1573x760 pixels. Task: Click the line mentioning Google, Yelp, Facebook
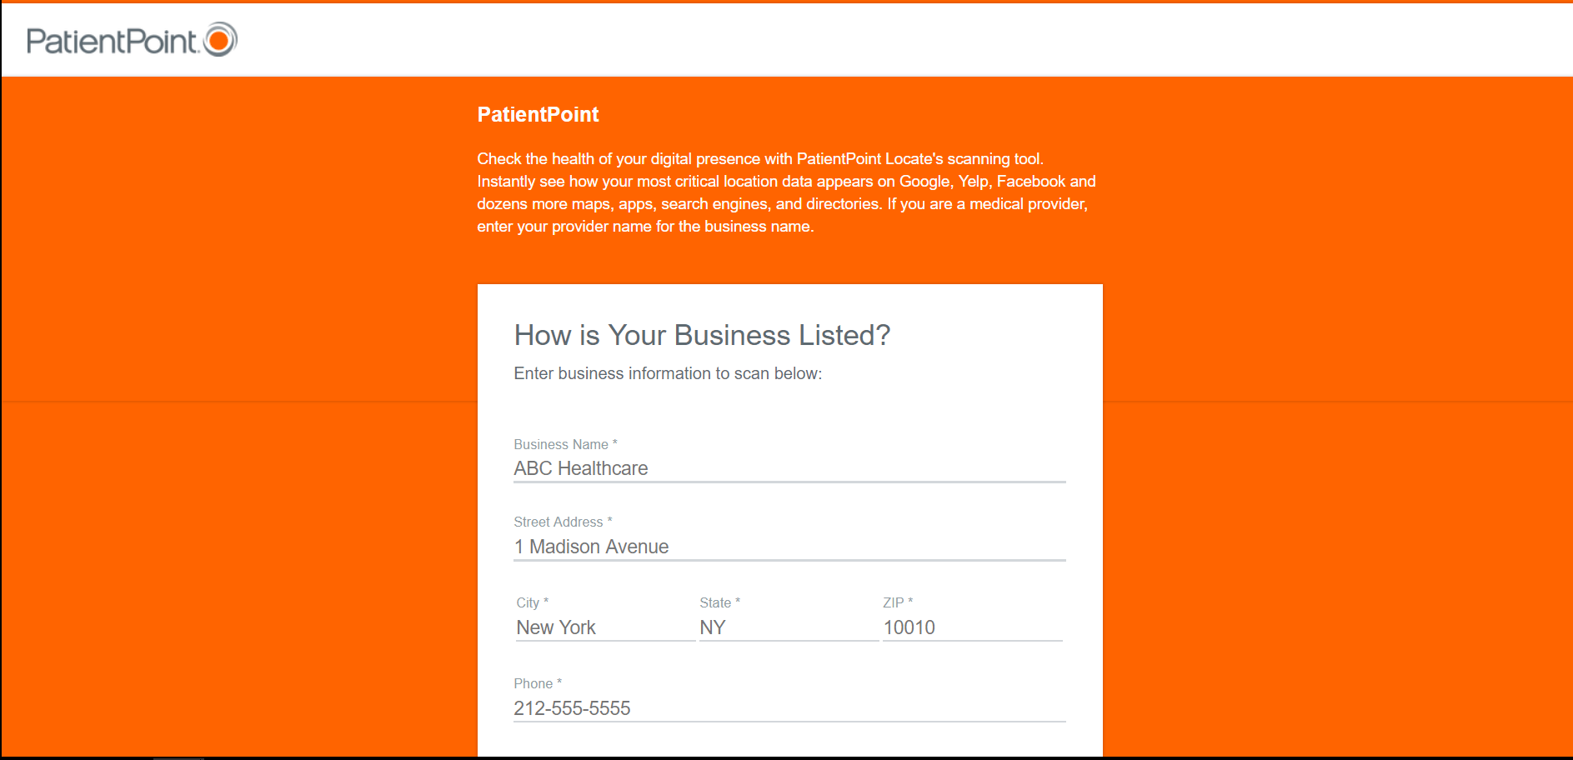(x=786, y=181)
